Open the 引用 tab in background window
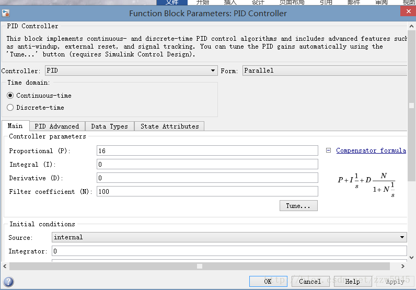This screenshot has height=290, width=416. (326, 3)
